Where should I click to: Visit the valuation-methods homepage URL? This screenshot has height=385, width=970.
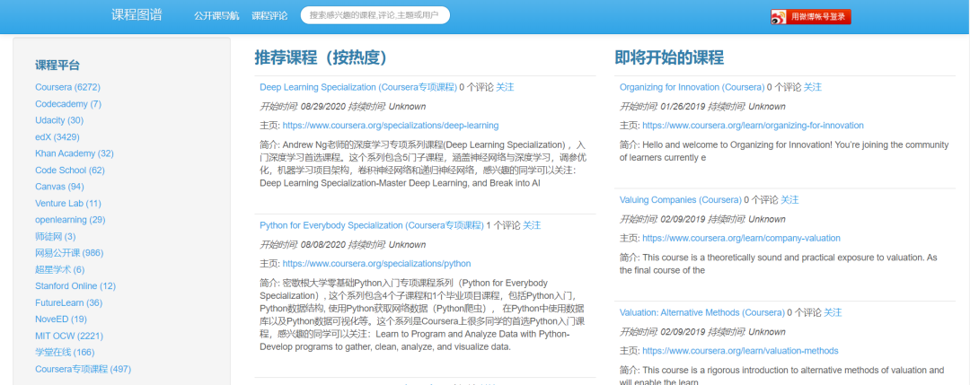[740, 351]
